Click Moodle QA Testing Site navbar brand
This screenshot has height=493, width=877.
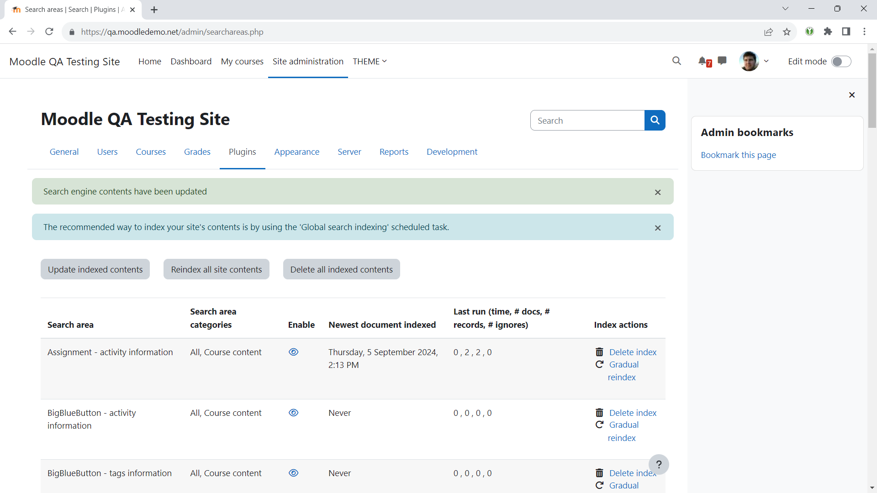pos(64,62)
